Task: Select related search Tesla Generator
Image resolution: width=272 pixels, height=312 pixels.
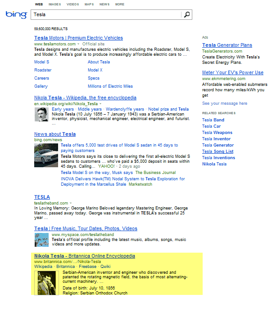Action: (x=218, y=145)
